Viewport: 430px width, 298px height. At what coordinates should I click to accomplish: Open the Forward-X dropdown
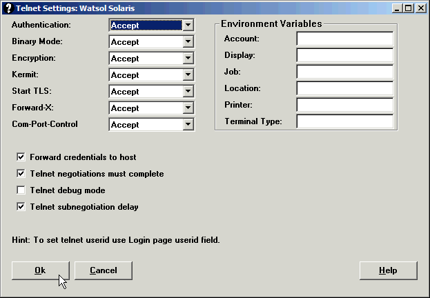(188, 108)
